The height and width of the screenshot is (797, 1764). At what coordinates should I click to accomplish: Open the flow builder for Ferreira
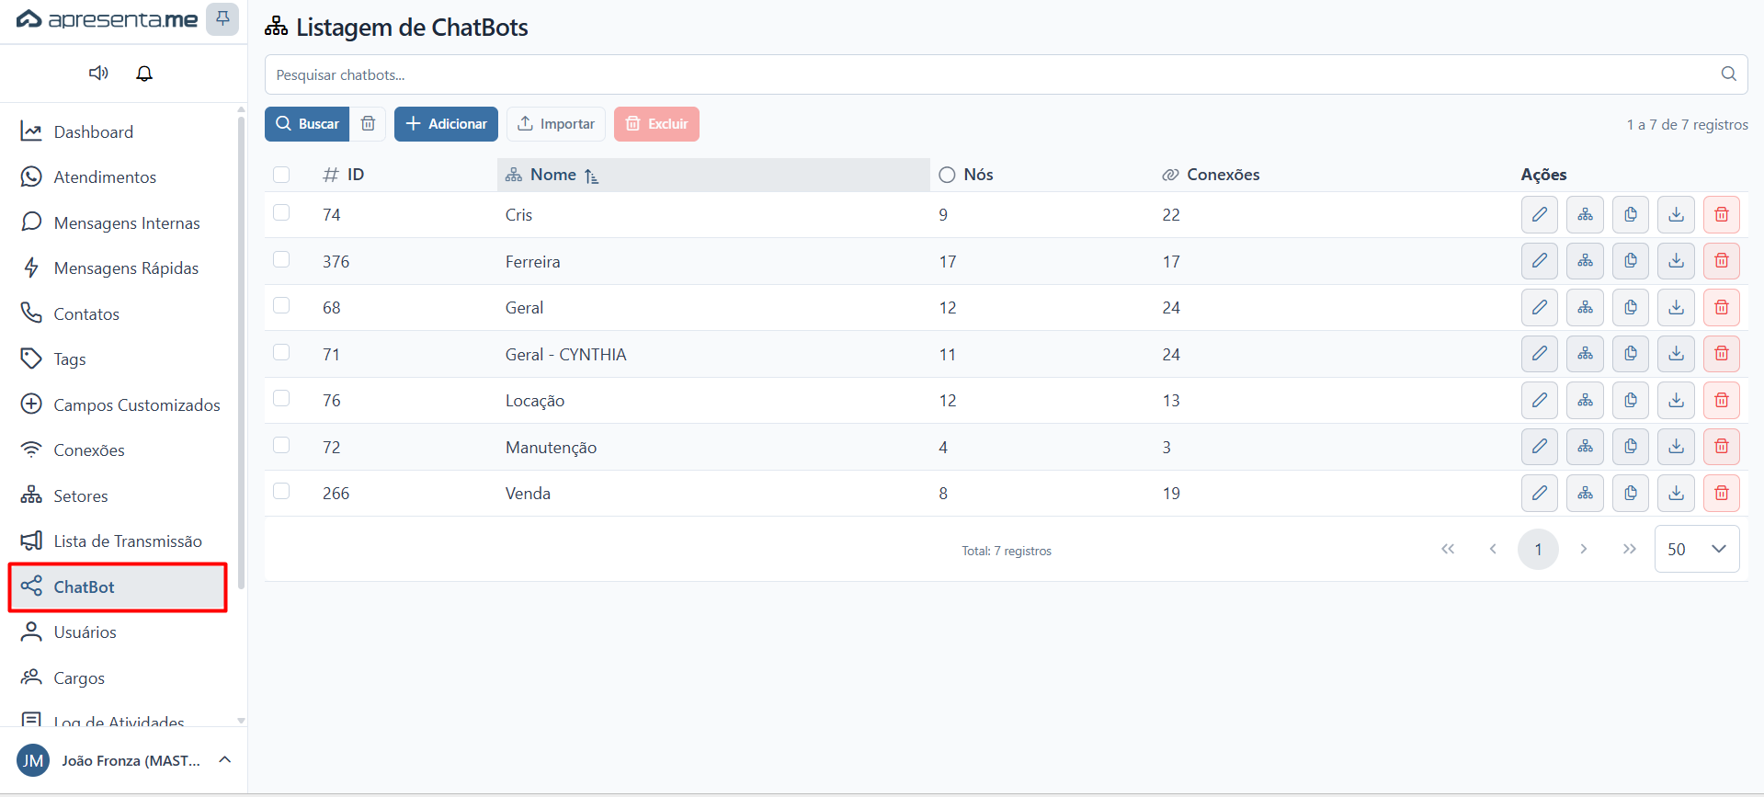1586,261
